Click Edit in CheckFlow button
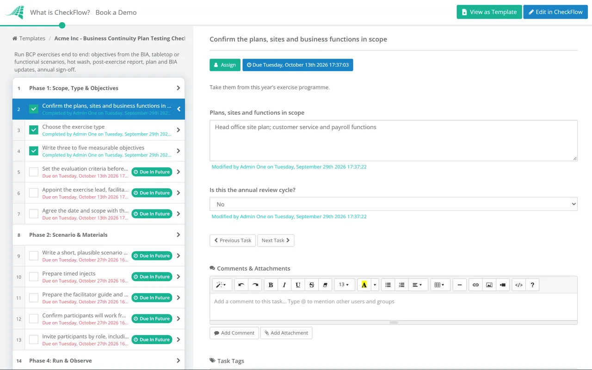This screenshot has height=370, width=592. pos(555,12)
